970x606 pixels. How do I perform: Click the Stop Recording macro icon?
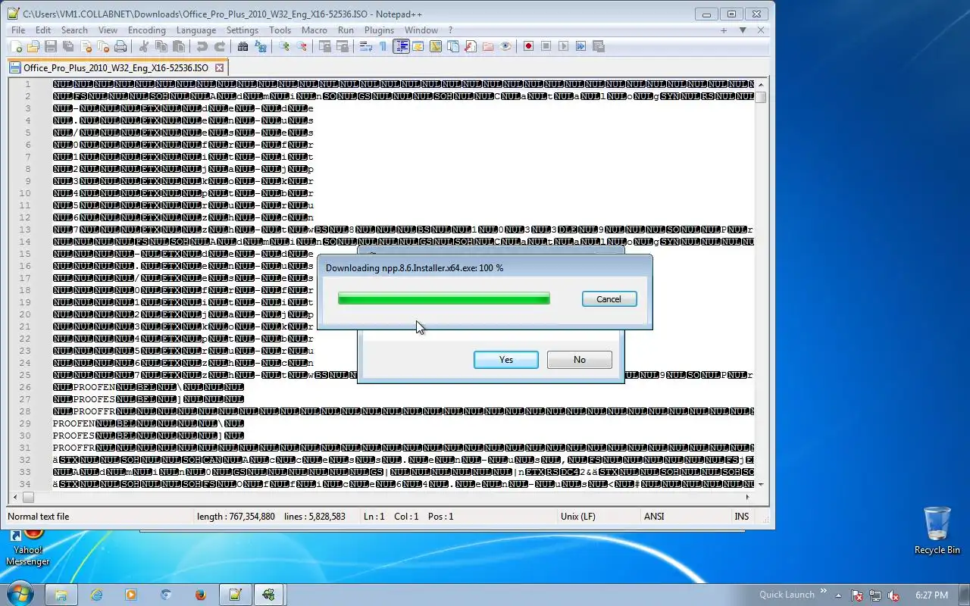(x=546, y=46)
